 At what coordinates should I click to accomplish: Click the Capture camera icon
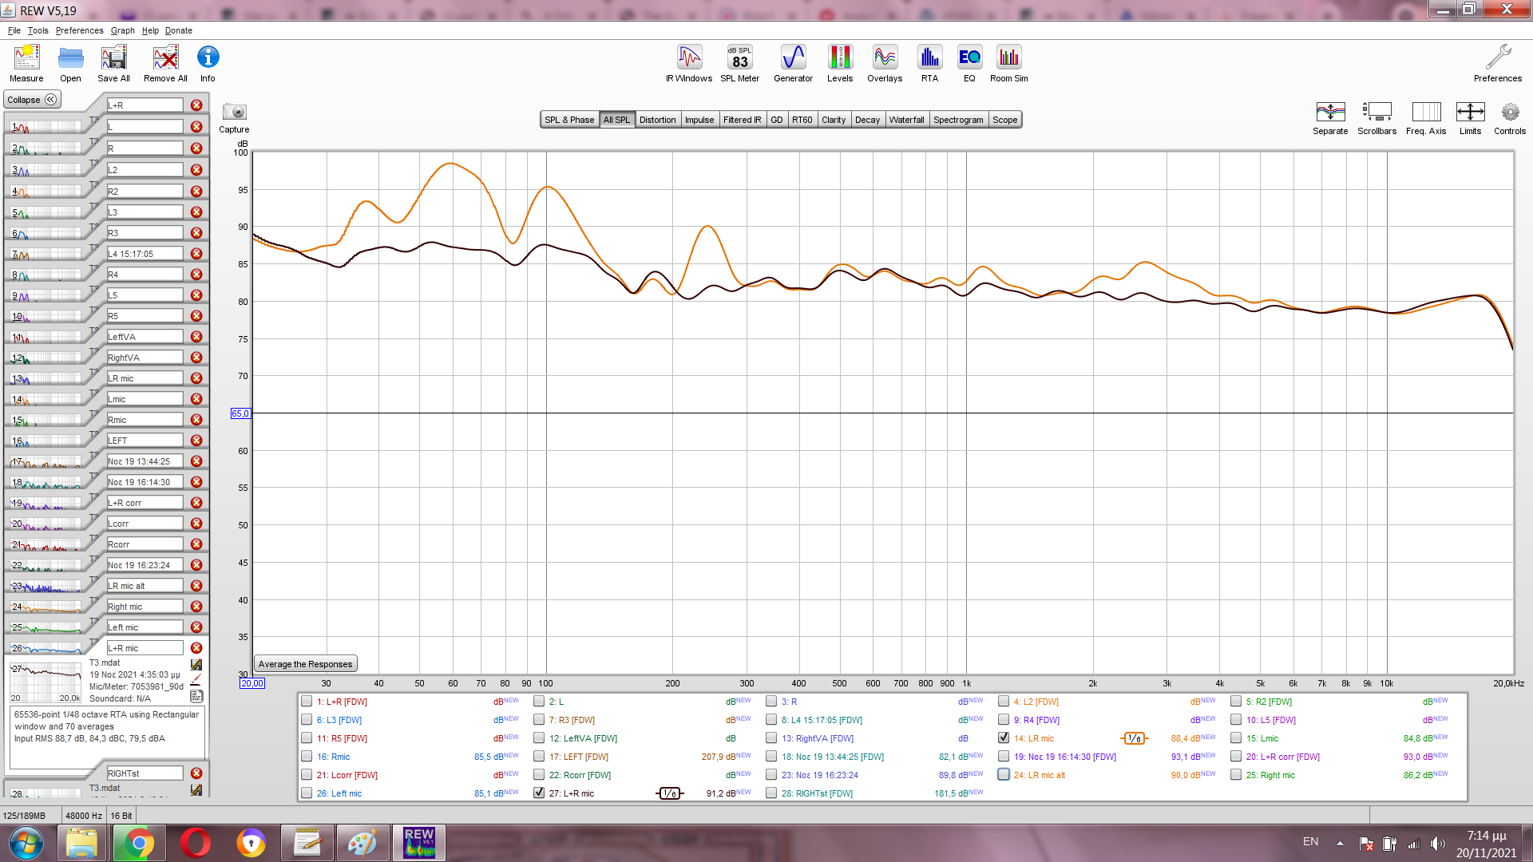pos(234,113)
